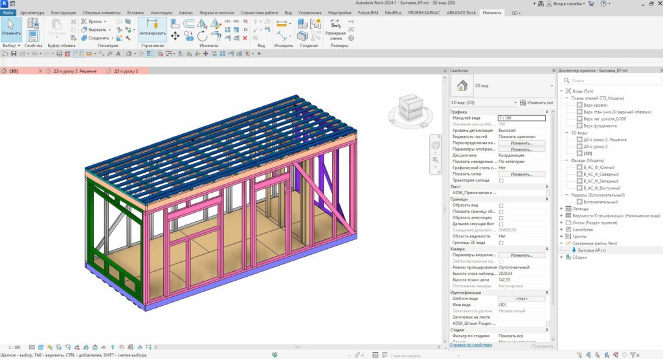663x359 pixels.
Task: Choose the Move tool with four arrows
Action: coord(175,36)
